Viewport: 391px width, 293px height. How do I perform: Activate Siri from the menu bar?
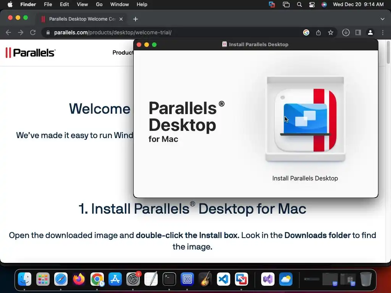click(x=324, y=5)
